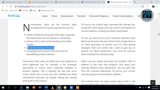The width and height of the screenshot is (160, 90).
Task: Open Gmail bookmark
Action: 13,10
